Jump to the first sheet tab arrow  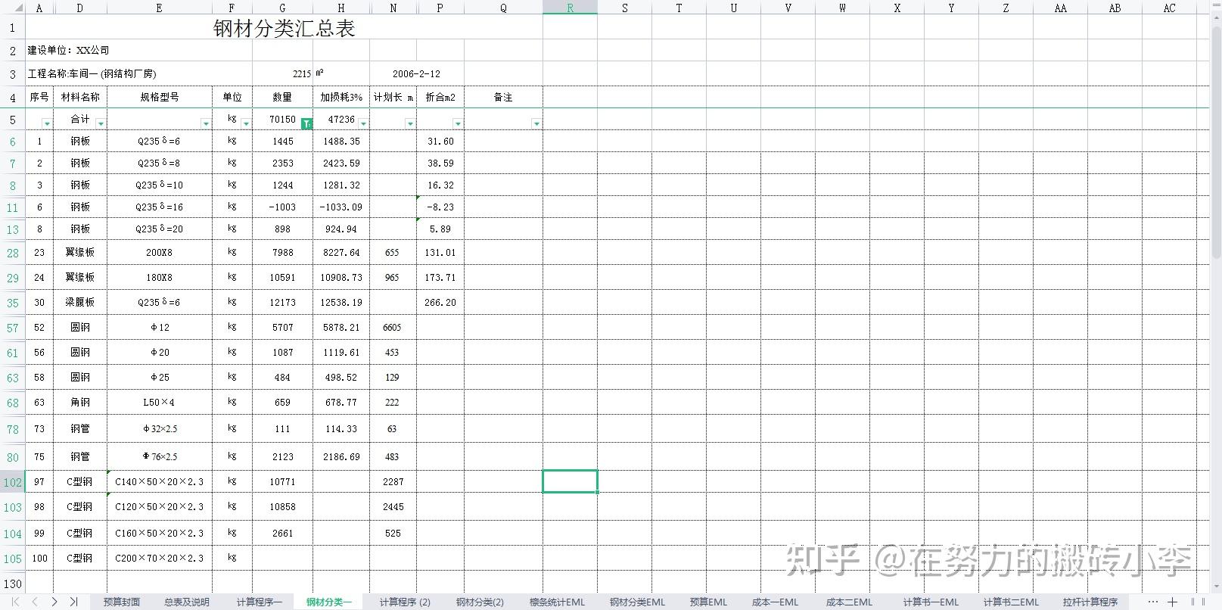(x=15, y=602)
